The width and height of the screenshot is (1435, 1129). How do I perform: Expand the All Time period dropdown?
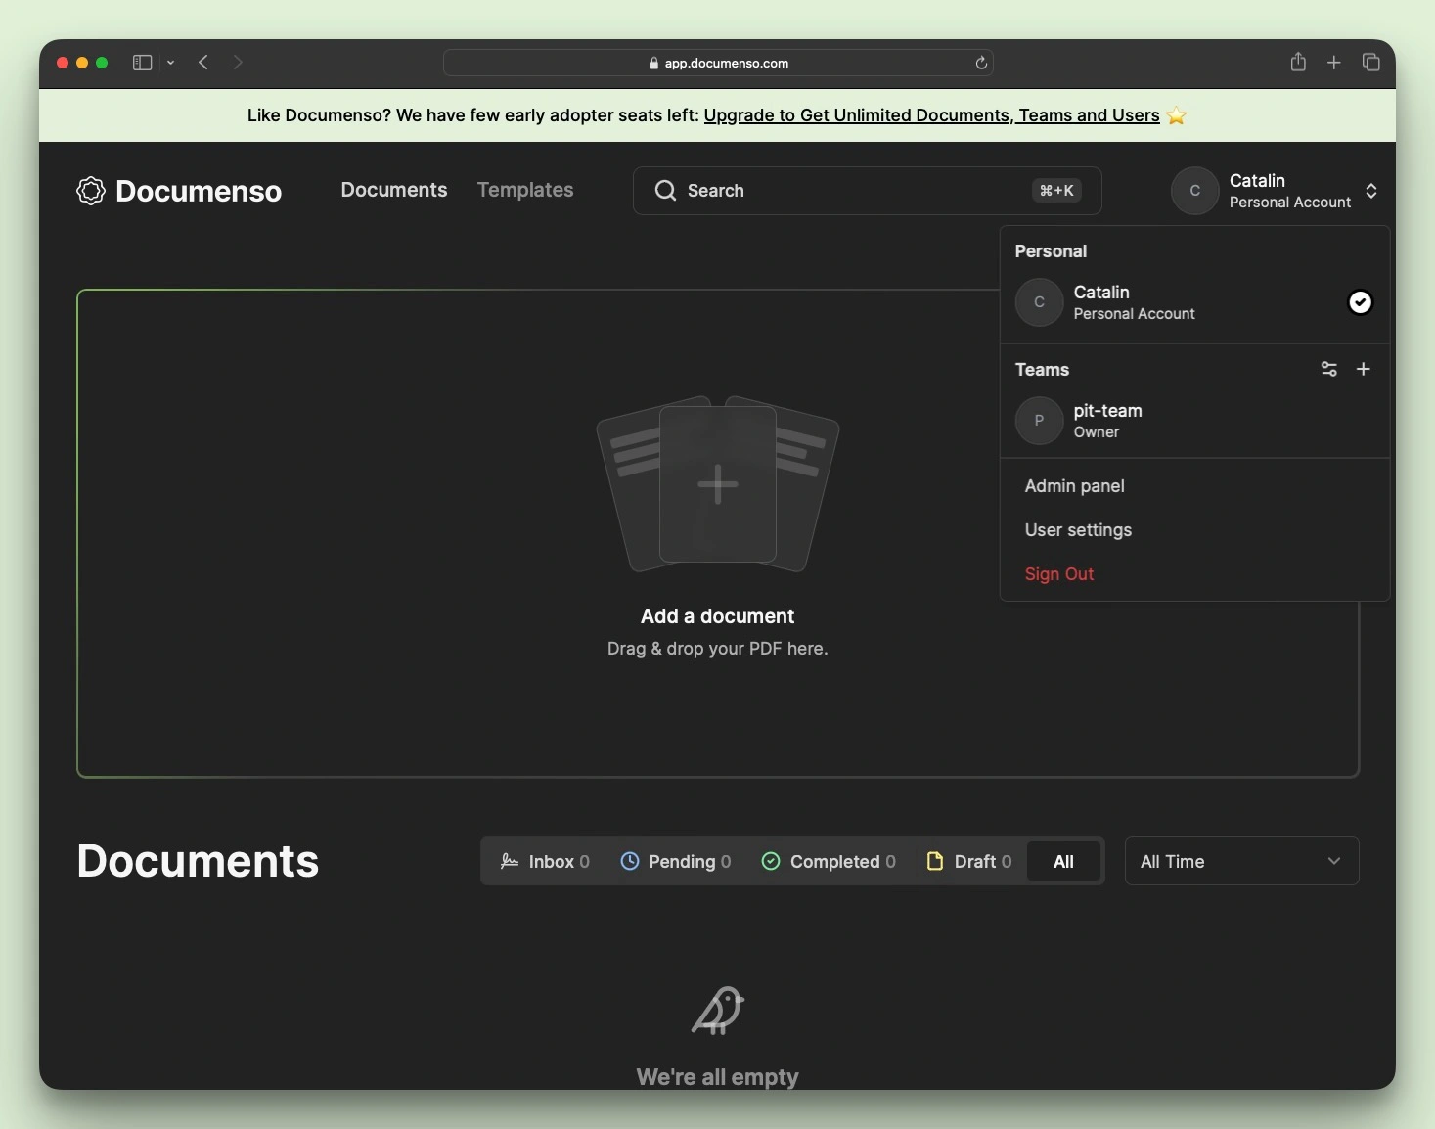(1240, 861)
